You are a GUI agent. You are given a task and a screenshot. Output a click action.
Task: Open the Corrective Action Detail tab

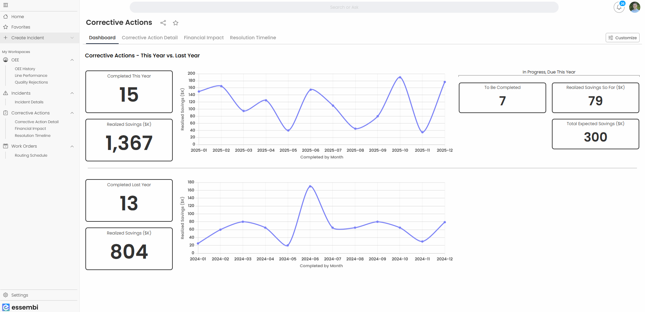pos(150,38)
